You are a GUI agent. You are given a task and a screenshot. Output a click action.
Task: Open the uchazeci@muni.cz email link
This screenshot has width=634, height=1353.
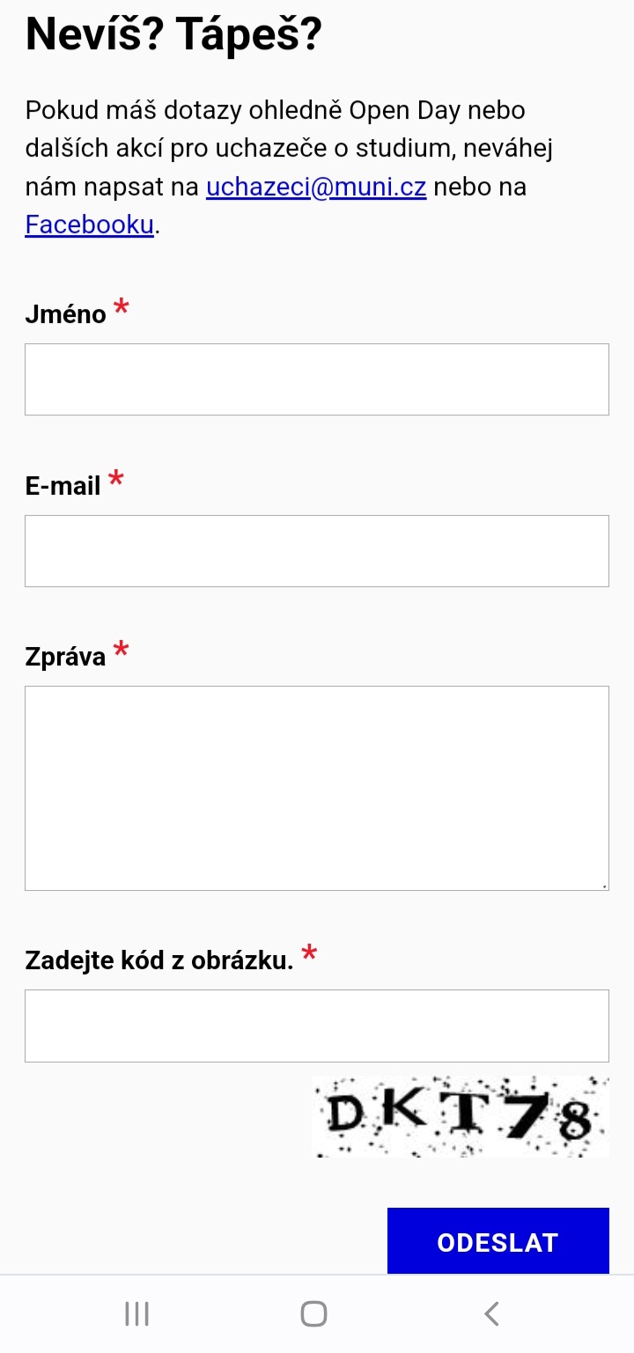coord(316,188)
